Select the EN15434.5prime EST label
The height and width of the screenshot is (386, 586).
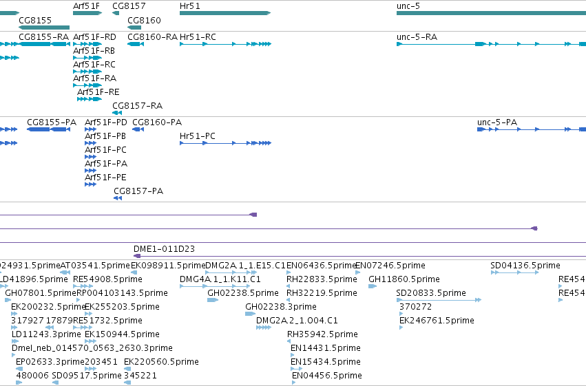click(x=326, y=362)
